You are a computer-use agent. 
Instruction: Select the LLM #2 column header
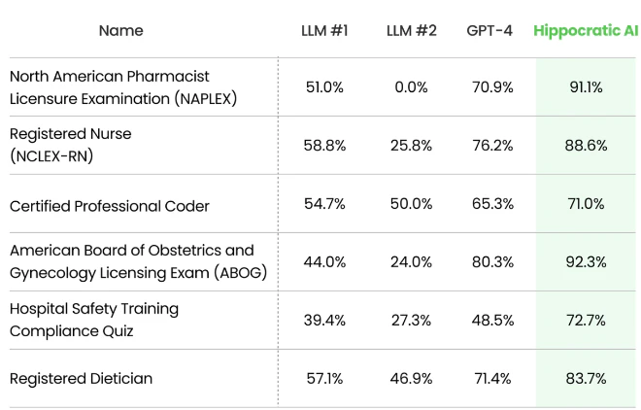pyautogui.click(x=411, y=31)
